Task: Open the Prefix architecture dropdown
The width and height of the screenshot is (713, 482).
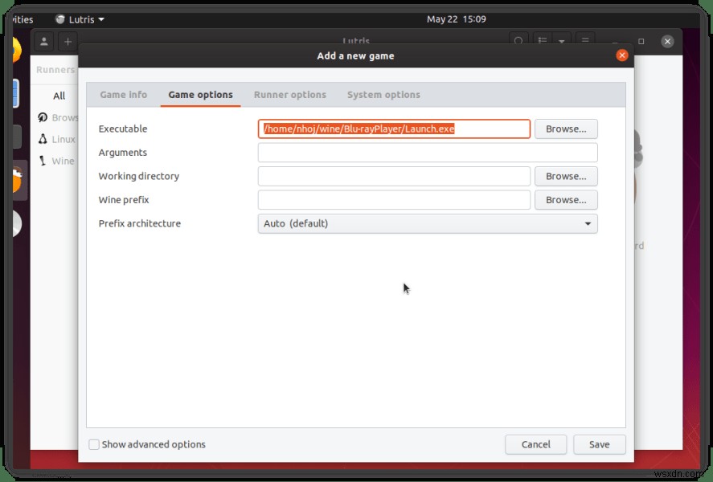Action: pos(428,223)
